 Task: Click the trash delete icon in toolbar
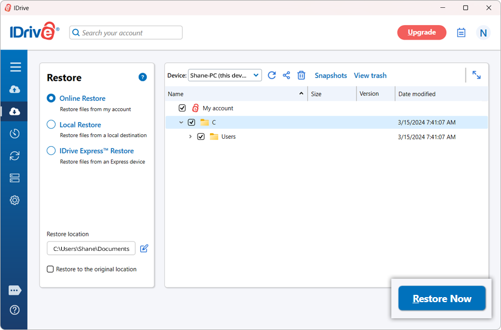click(x=301, y=75)
